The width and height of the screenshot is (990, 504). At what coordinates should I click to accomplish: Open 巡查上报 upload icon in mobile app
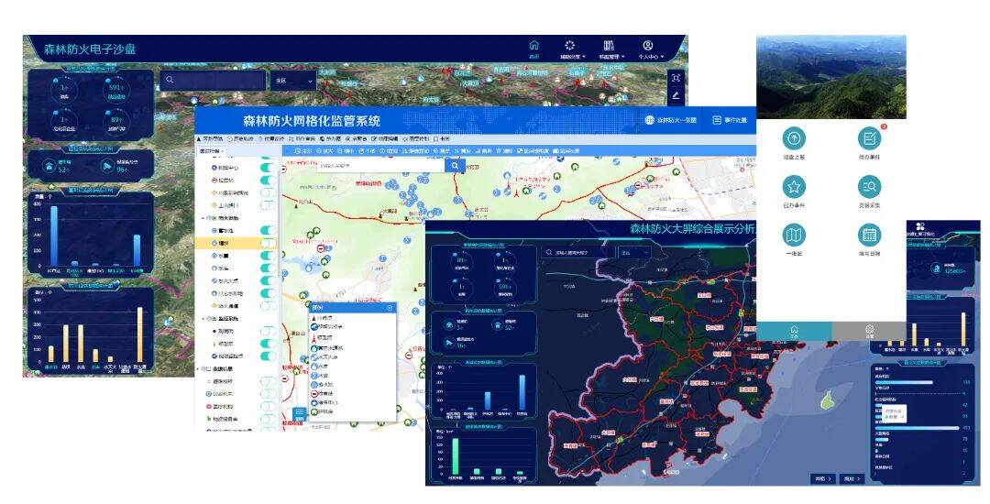click(x=794, y=138)
